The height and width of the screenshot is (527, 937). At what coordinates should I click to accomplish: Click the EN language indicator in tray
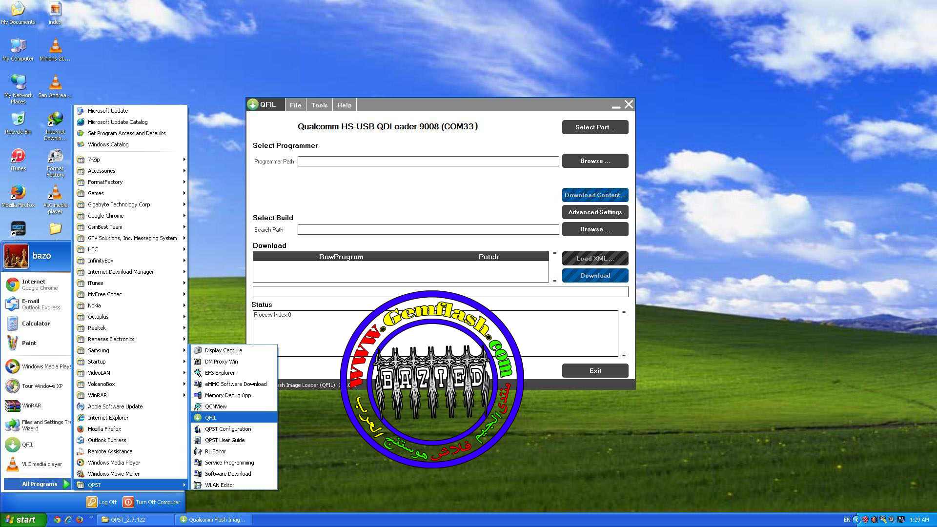tap(847, 520)
